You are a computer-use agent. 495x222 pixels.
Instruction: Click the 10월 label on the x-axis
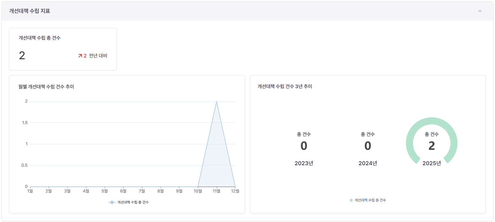point(198,191)
